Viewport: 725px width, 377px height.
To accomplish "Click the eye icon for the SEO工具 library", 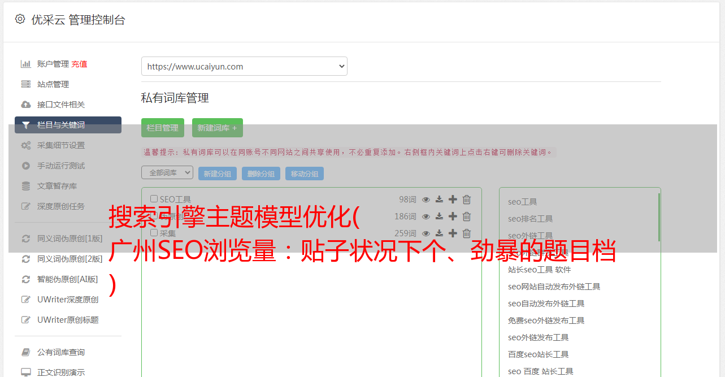I will (x=426, y=200).
